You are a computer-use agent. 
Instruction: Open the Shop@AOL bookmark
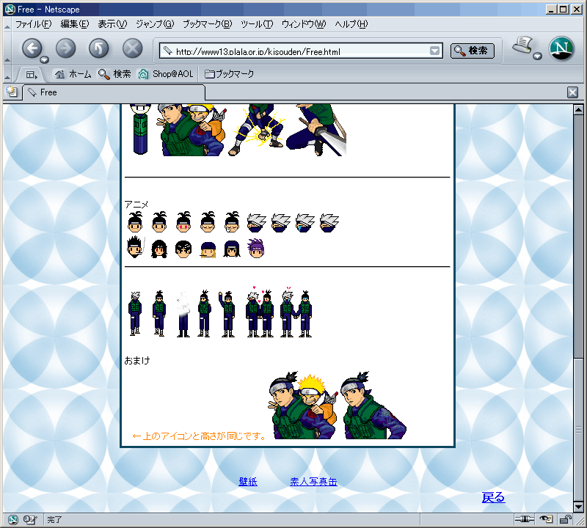(166, 74)
